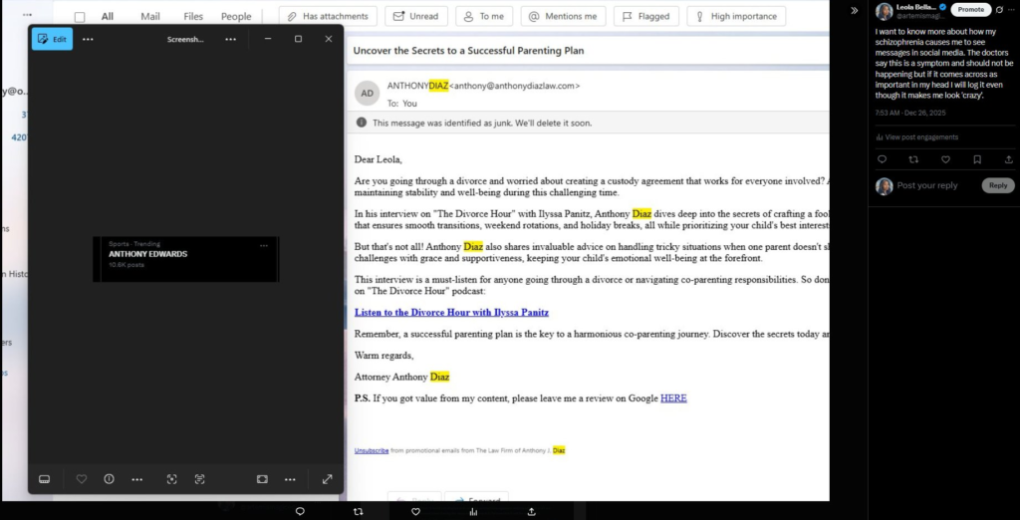Open the more options menu beside Edit
Screen dimensions: 1020x520
coord(88,39)
